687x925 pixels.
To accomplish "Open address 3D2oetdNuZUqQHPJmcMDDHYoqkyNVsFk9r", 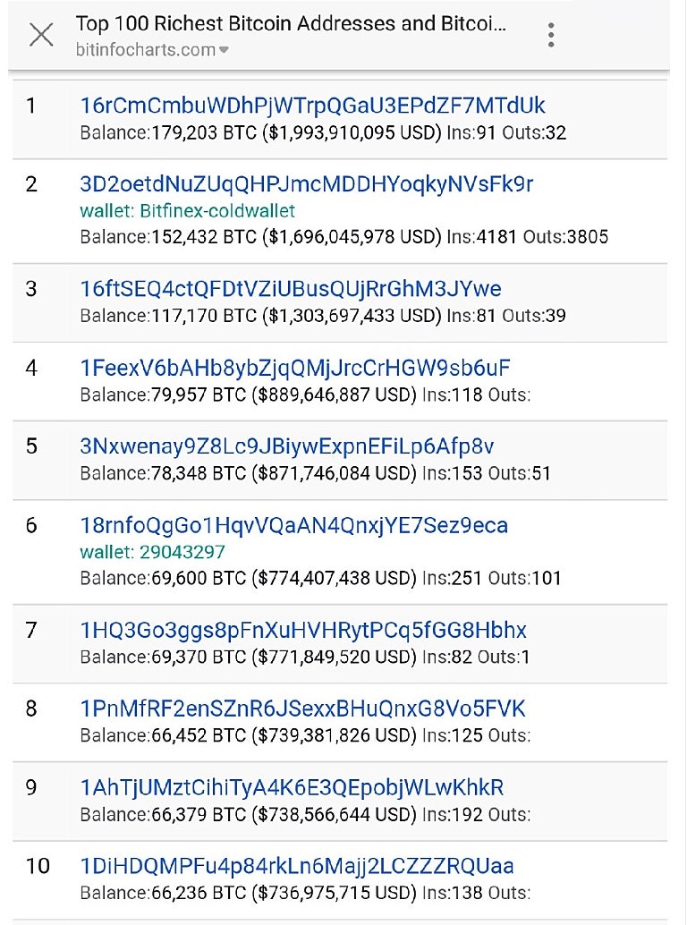I will click(306, 184).
